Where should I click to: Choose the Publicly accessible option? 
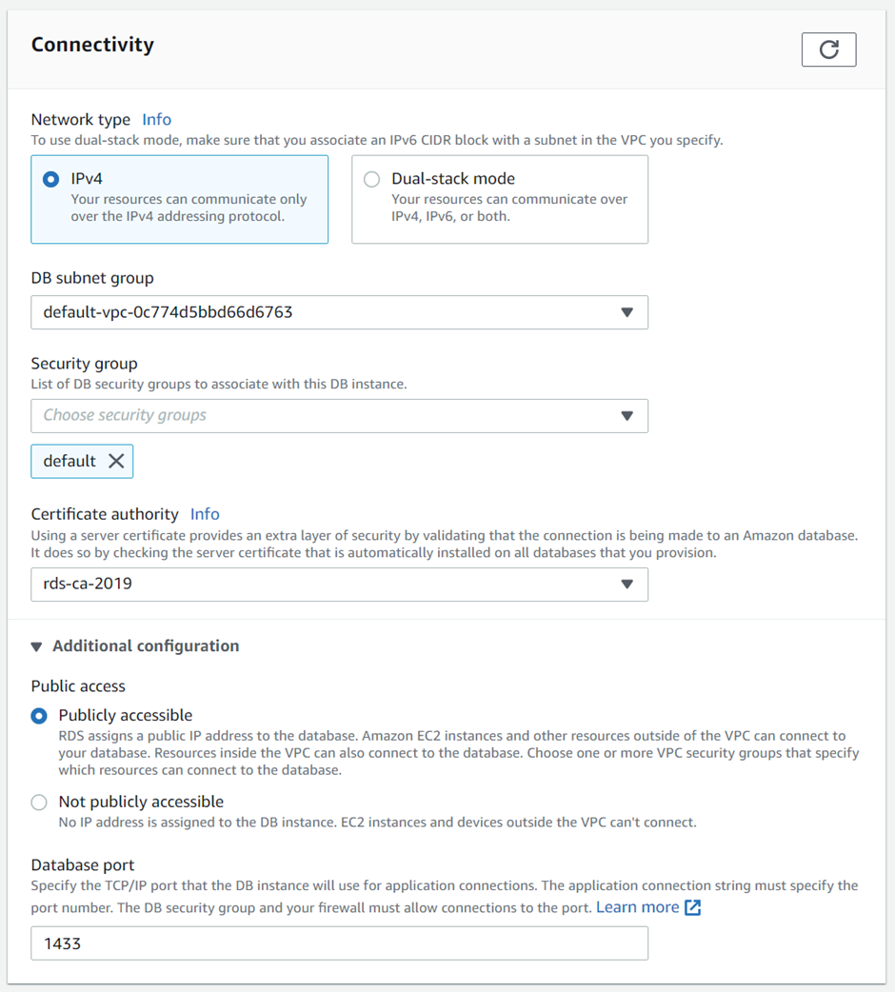point(39,716)
